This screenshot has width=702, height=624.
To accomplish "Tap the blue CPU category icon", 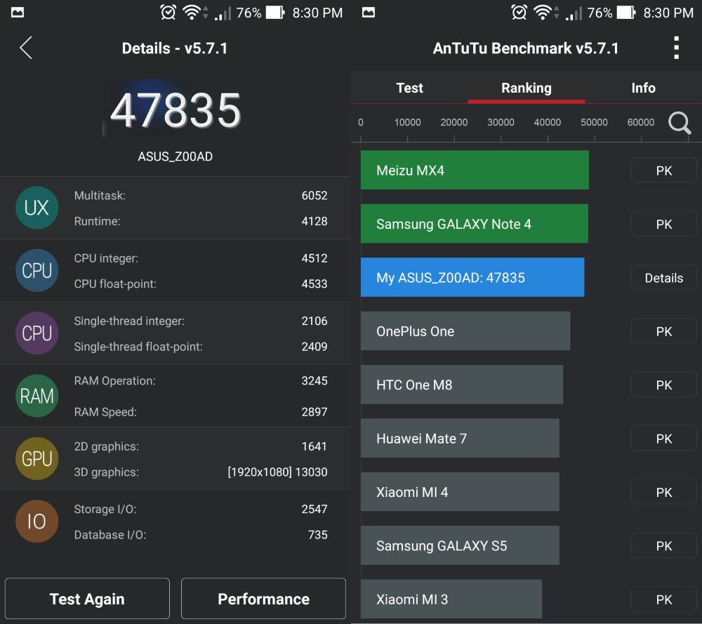I will pos(37,270).
